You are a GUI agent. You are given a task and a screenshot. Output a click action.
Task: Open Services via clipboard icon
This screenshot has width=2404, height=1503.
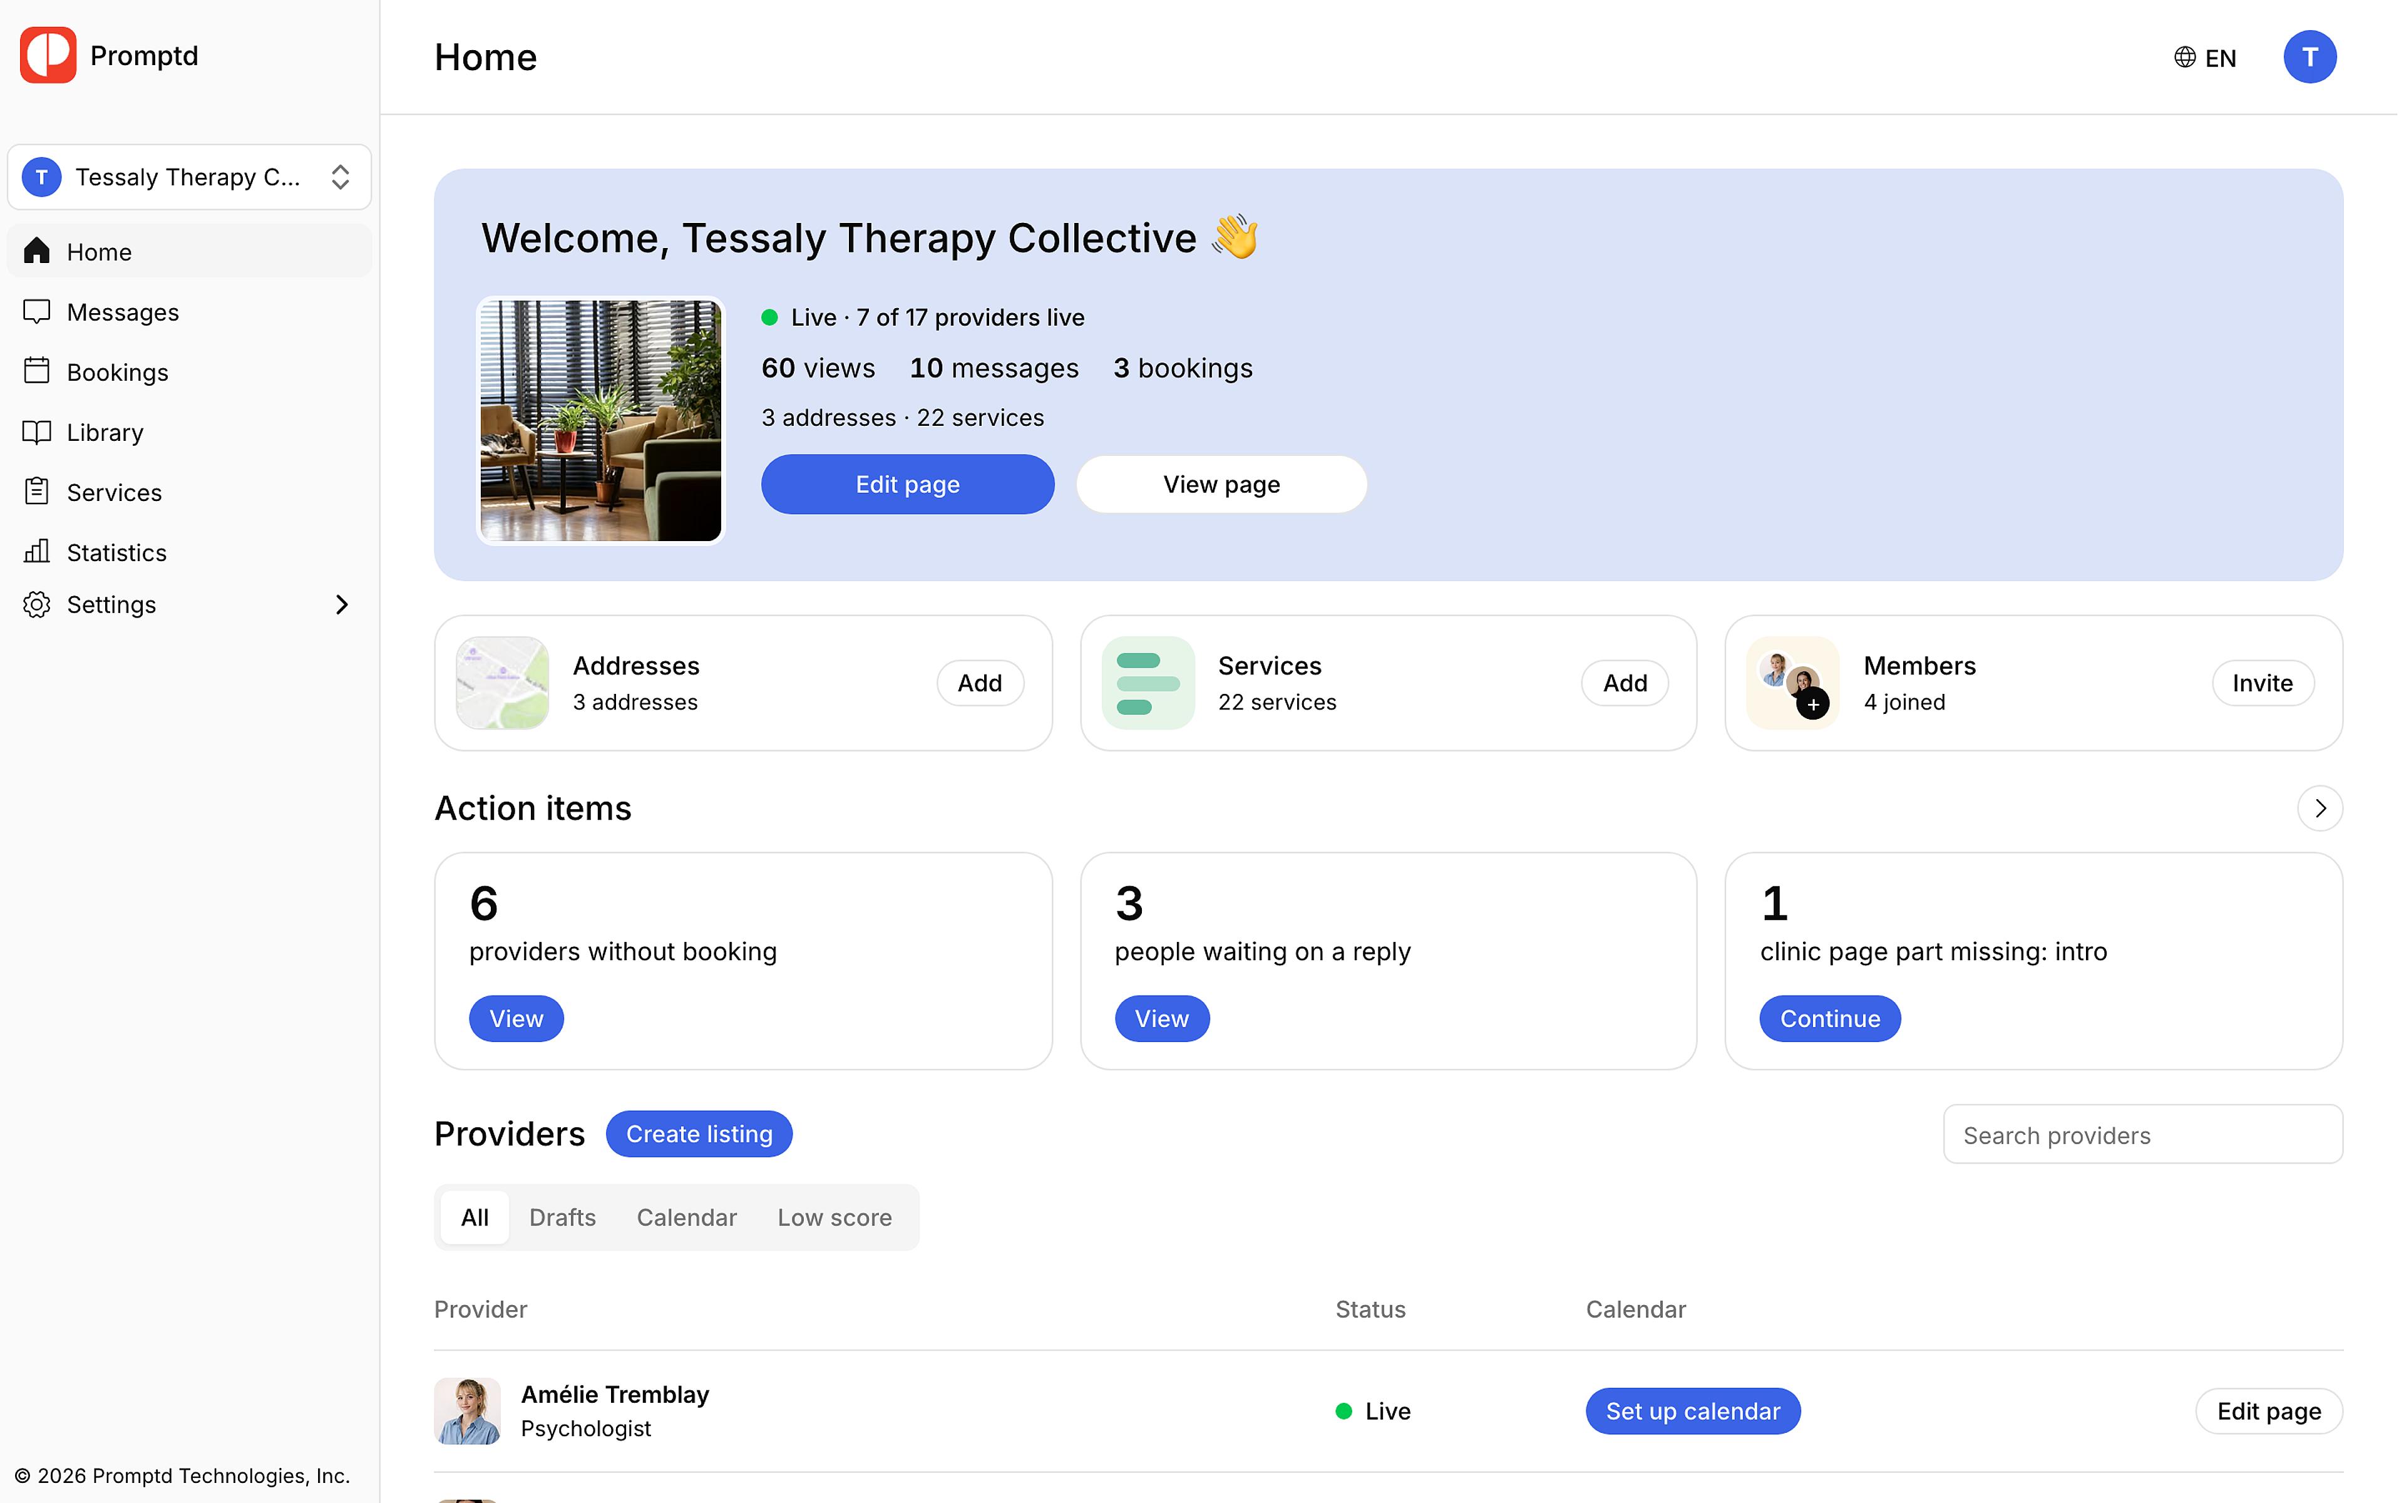pos(37,491)
